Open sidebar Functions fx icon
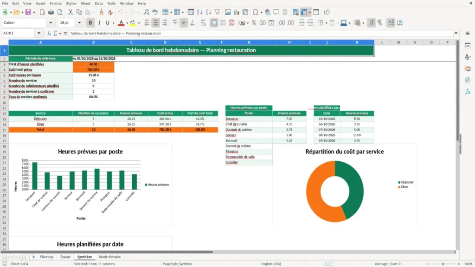Image resolution: width=475 pixels, height=267 pixels. (468, 91)
